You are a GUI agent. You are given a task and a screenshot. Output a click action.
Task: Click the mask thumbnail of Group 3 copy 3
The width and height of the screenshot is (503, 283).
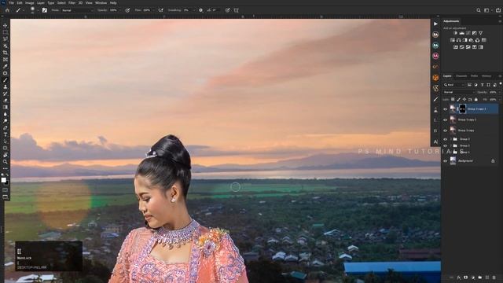[x=462, y=109]
